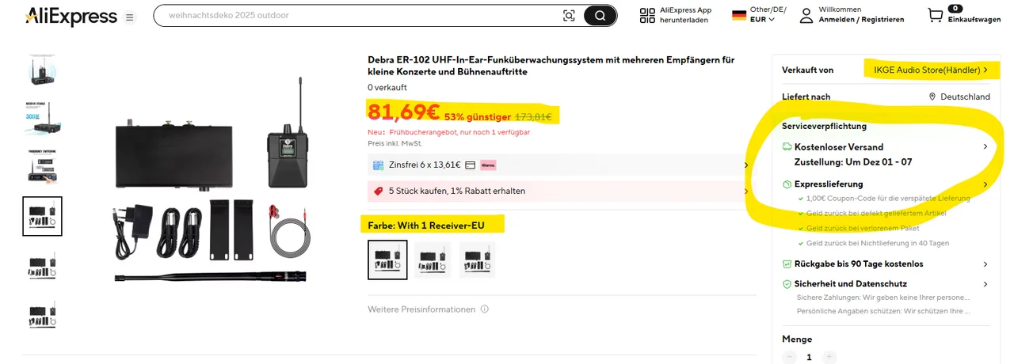This screenshot has height=364, width=1014.
Task: Select the third color variant thumbnail
Action: (x=477, y=260)
